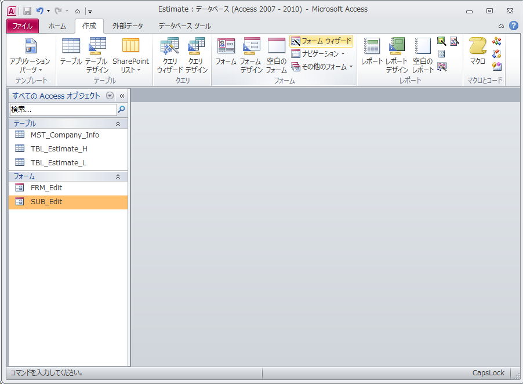Collapse the Tables group
The width and height of the screenshot is (523, 384).
(118, 124)
